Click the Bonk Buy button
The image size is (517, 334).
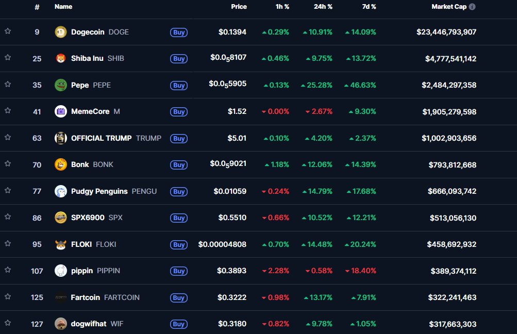179,165
